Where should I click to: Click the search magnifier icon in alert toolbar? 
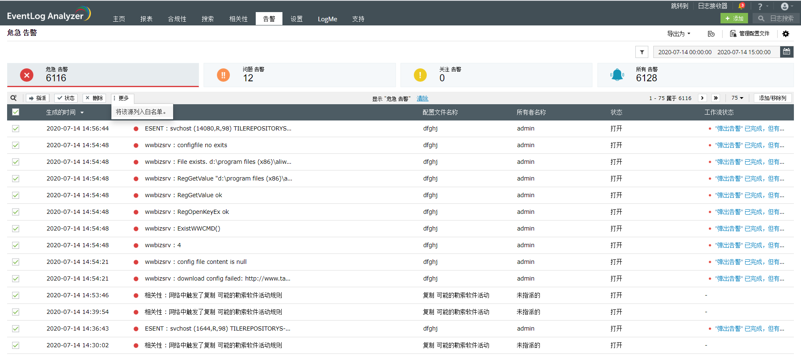click(14, 98)
